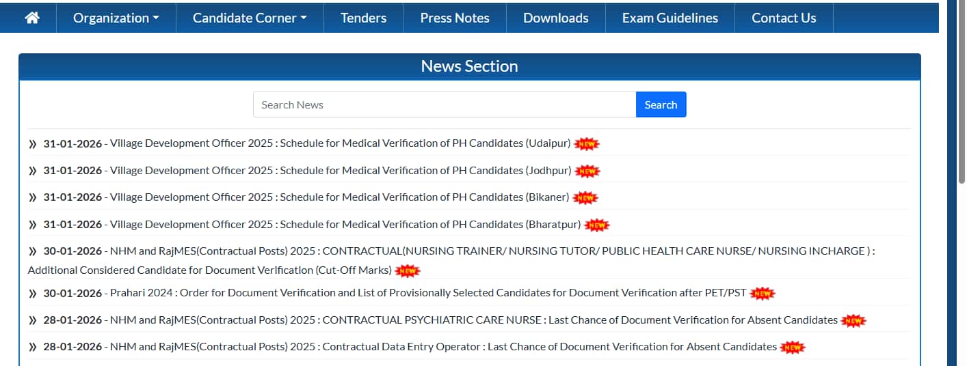The width and height of the screenshot is (967, 366).
Task: Open the Downloads menu item
Action: coord(555,18)
